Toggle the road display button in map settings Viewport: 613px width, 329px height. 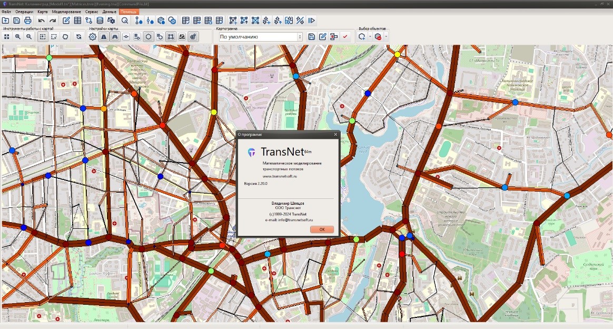[x=104, y=36]
